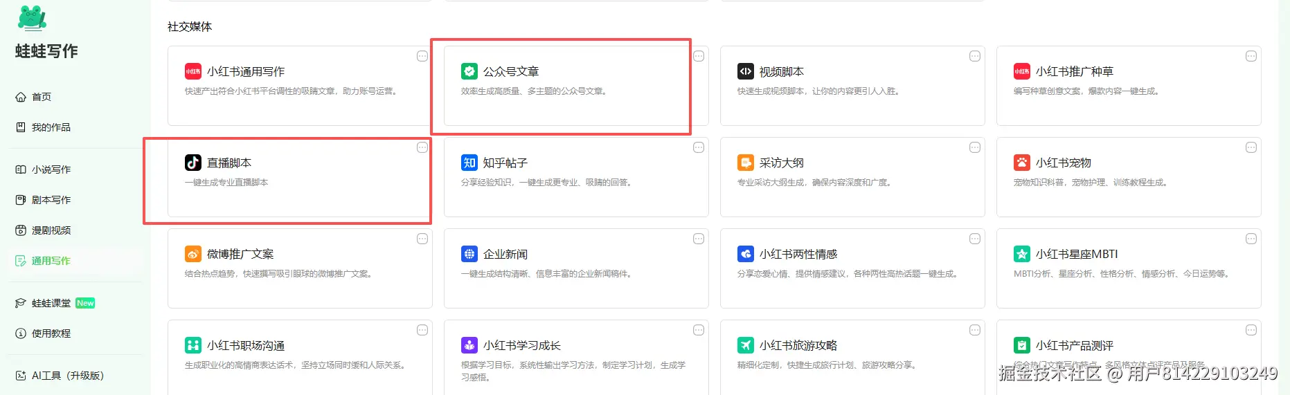This screenshot has height=395, width=1290.
Task: Click the green star icon on 小红书星座MBTI
Action: [1022, 254]
